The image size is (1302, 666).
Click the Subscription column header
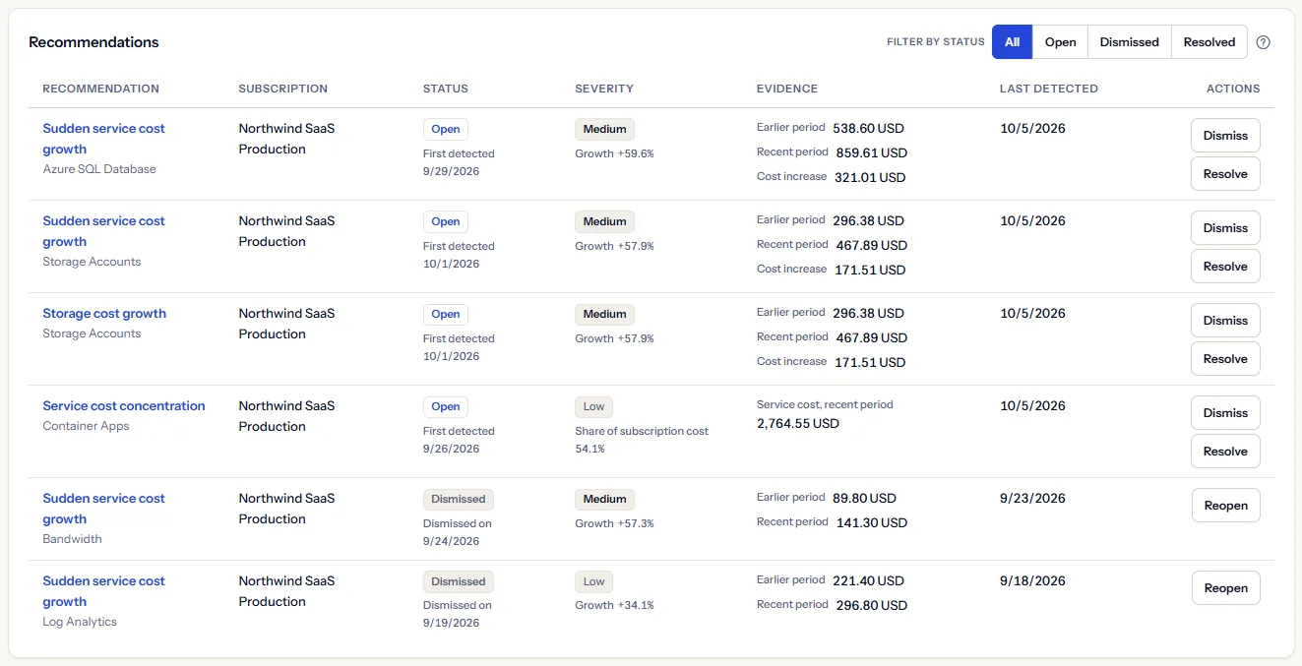(283, 89)
